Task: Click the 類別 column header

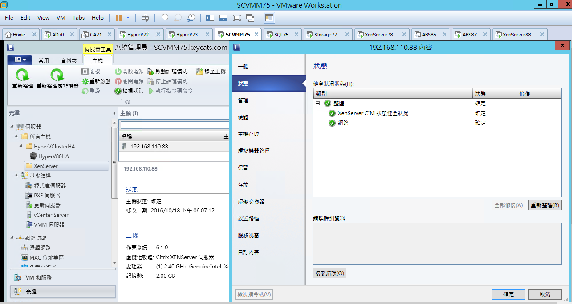Action: [x=393, y=94]
